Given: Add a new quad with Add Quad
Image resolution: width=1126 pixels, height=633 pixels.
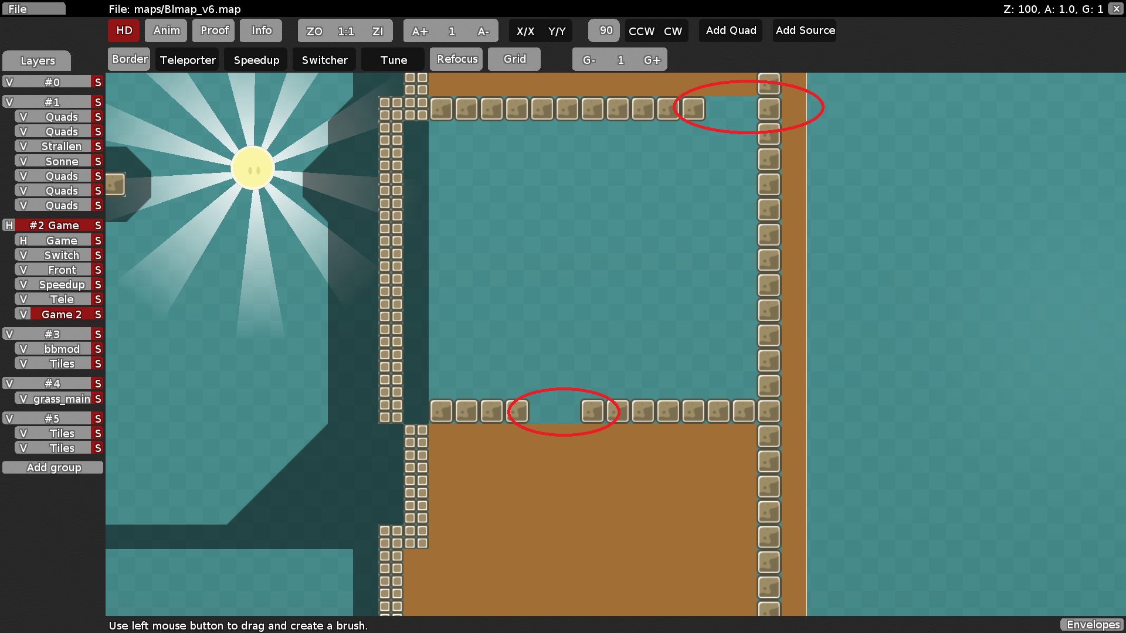Looking at the screenshot, I should [730, 30].
